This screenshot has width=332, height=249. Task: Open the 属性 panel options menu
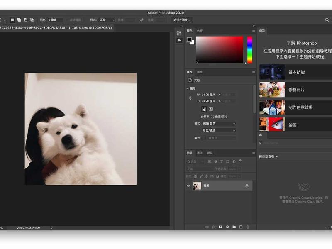click(x=254, y=72)
